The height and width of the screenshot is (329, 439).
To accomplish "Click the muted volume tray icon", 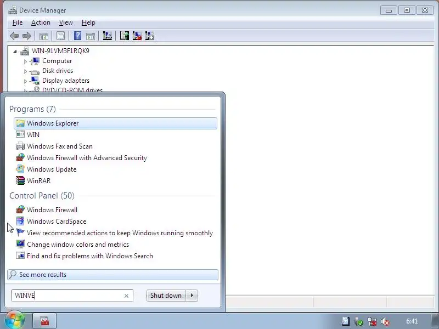I will coord(385,321).
